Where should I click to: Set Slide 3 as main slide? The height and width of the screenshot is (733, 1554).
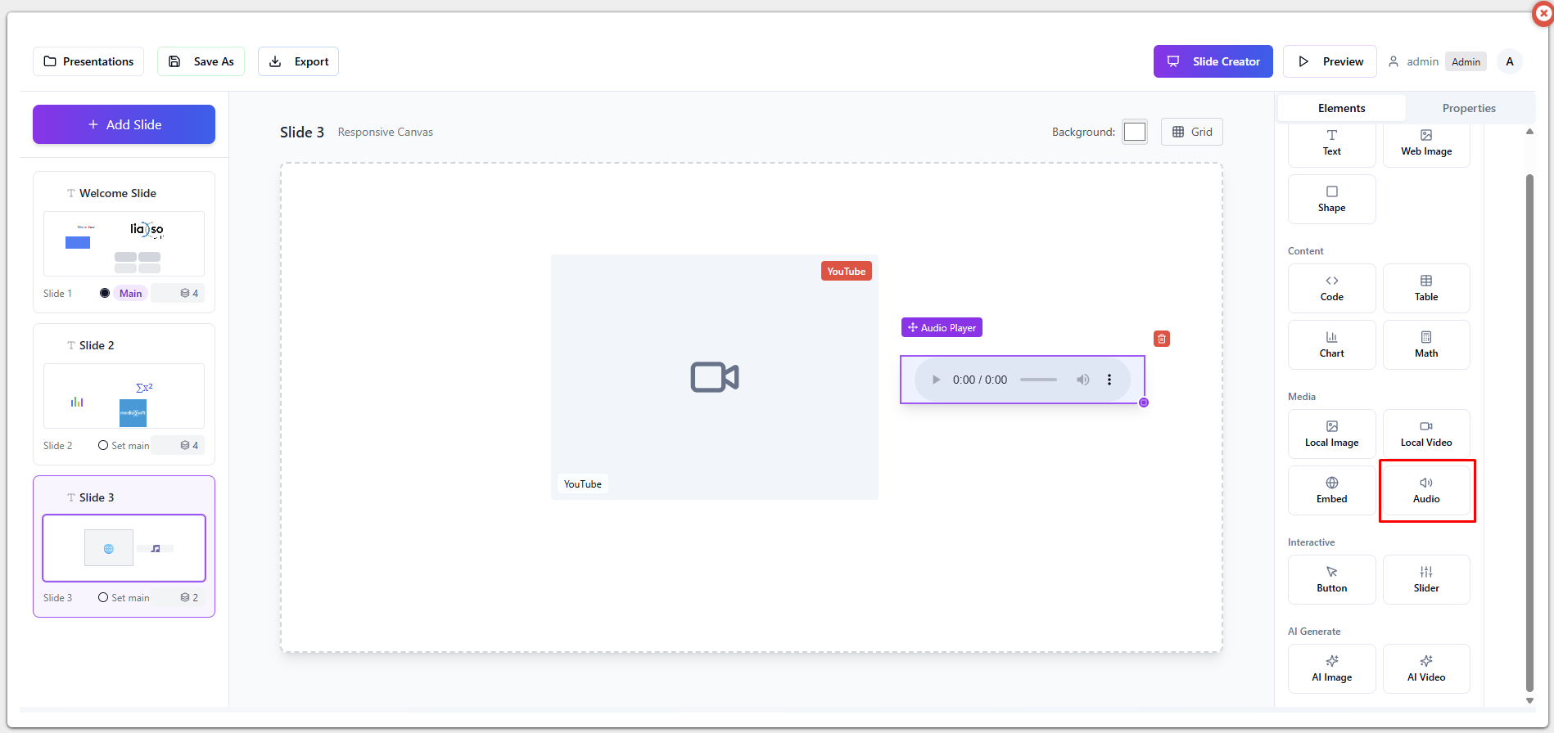(124, 598)
